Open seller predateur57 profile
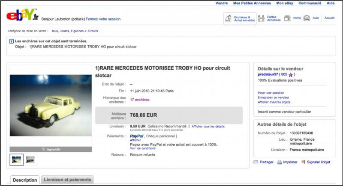Image resolution: width=343 pixels, height=186 pixels. click(x=268, y=74)
